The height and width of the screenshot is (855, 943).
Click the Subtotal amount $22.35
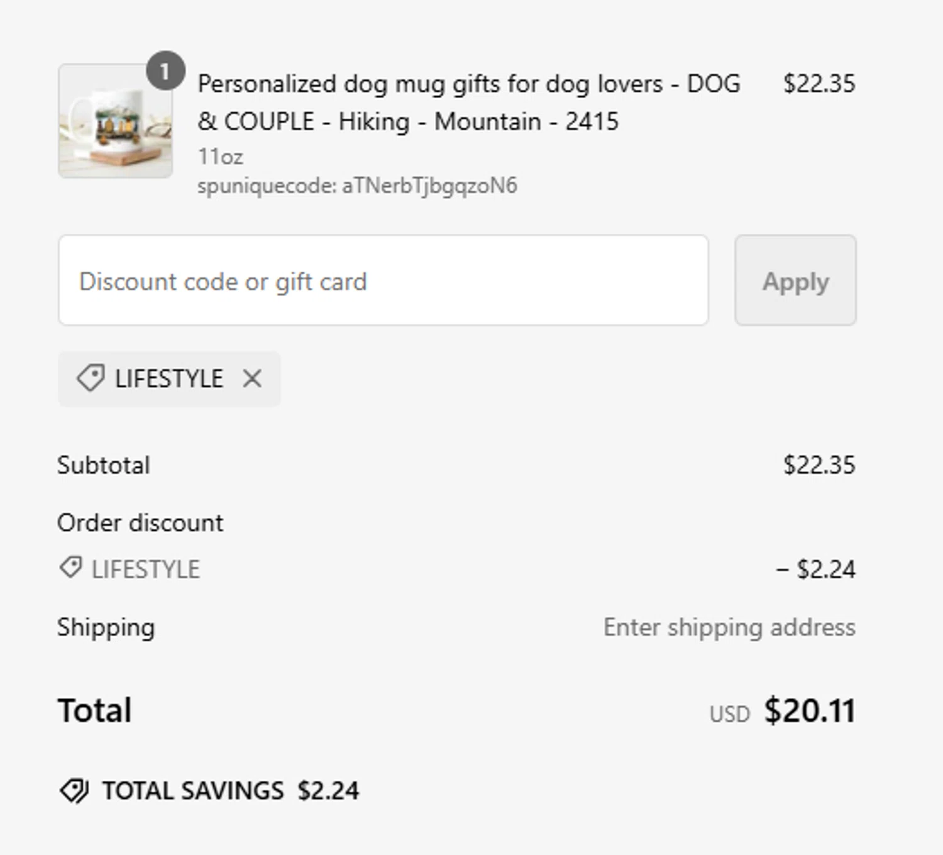pos(819,465)
